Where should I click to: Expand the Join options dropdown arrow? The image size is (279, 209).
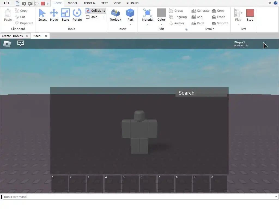104,17
